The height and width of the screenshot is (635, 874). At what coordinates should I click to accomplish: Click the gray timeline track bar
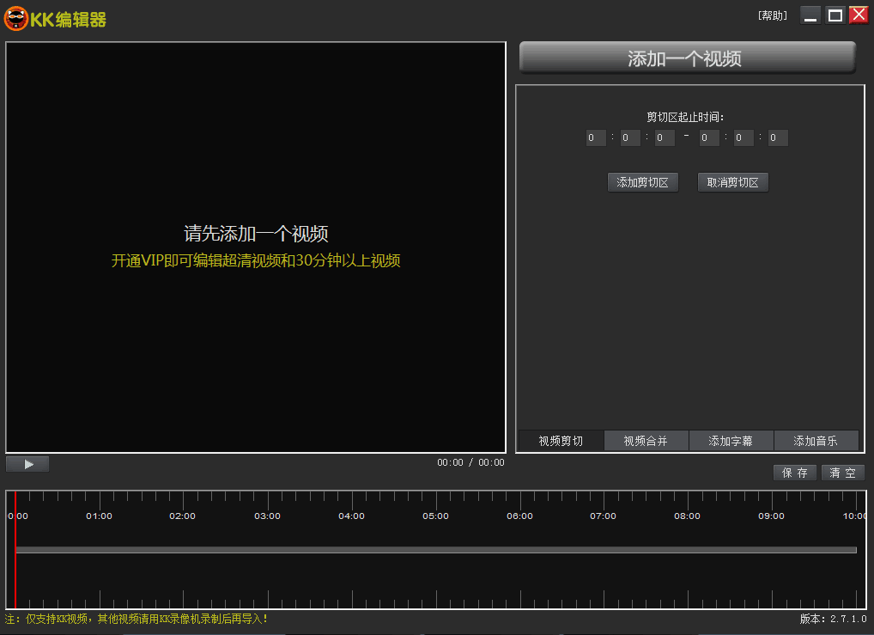[436, 550]
